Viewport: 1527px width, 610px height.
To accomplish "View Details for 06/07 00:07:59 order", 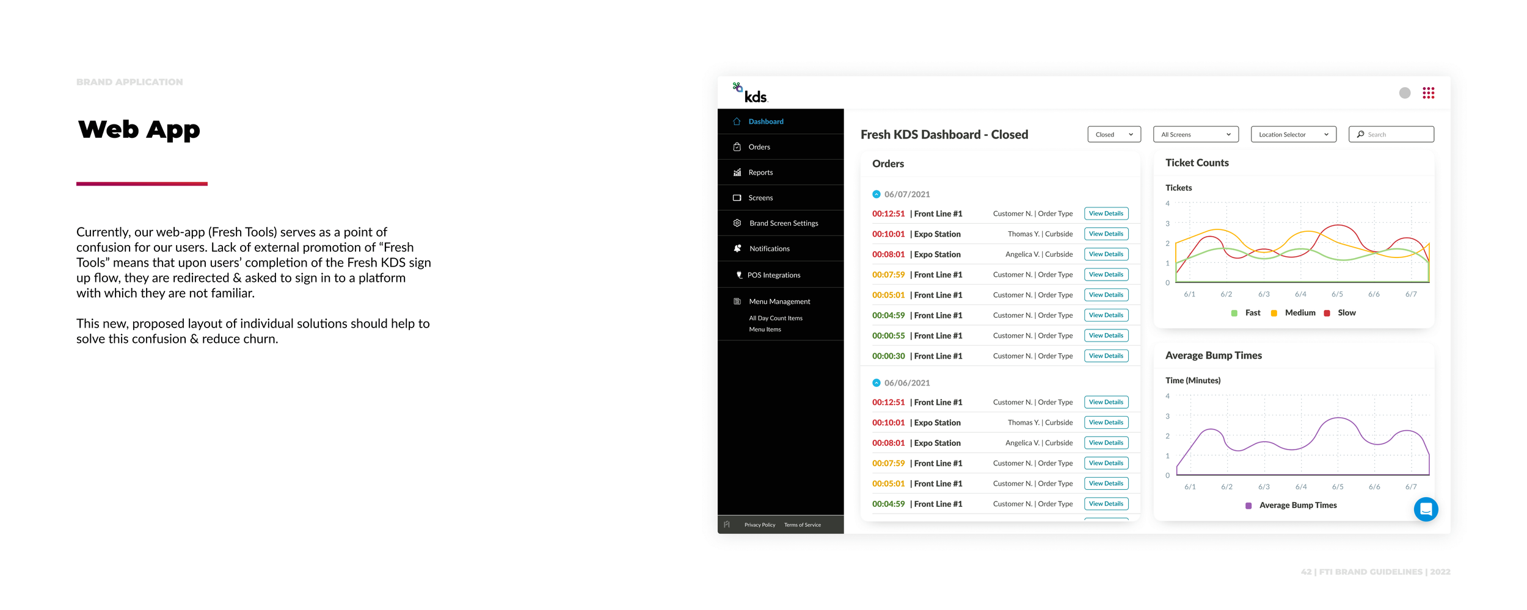I will [x=1106, y=274].
